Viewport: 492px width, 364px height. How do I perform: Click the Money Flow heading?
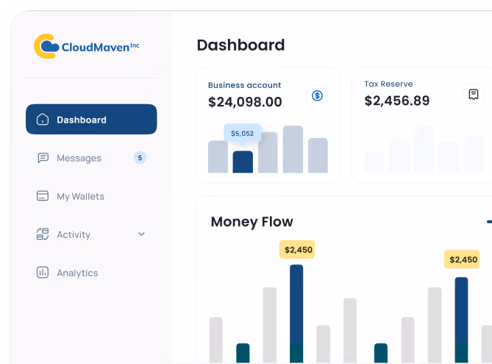click(252, 222)
